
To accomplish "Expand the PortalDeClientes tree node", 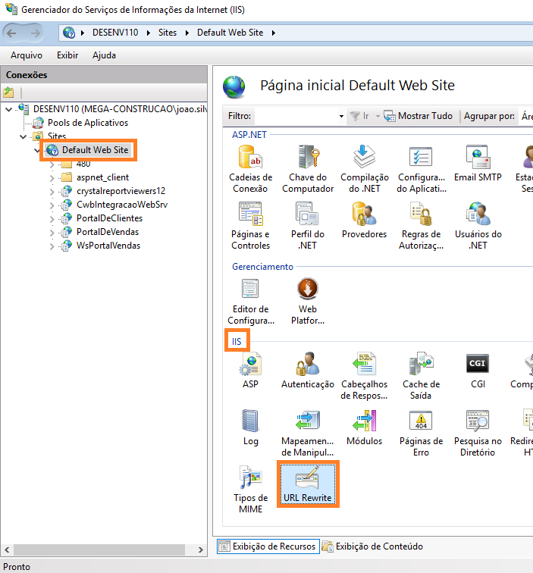I will pos(52,218).
